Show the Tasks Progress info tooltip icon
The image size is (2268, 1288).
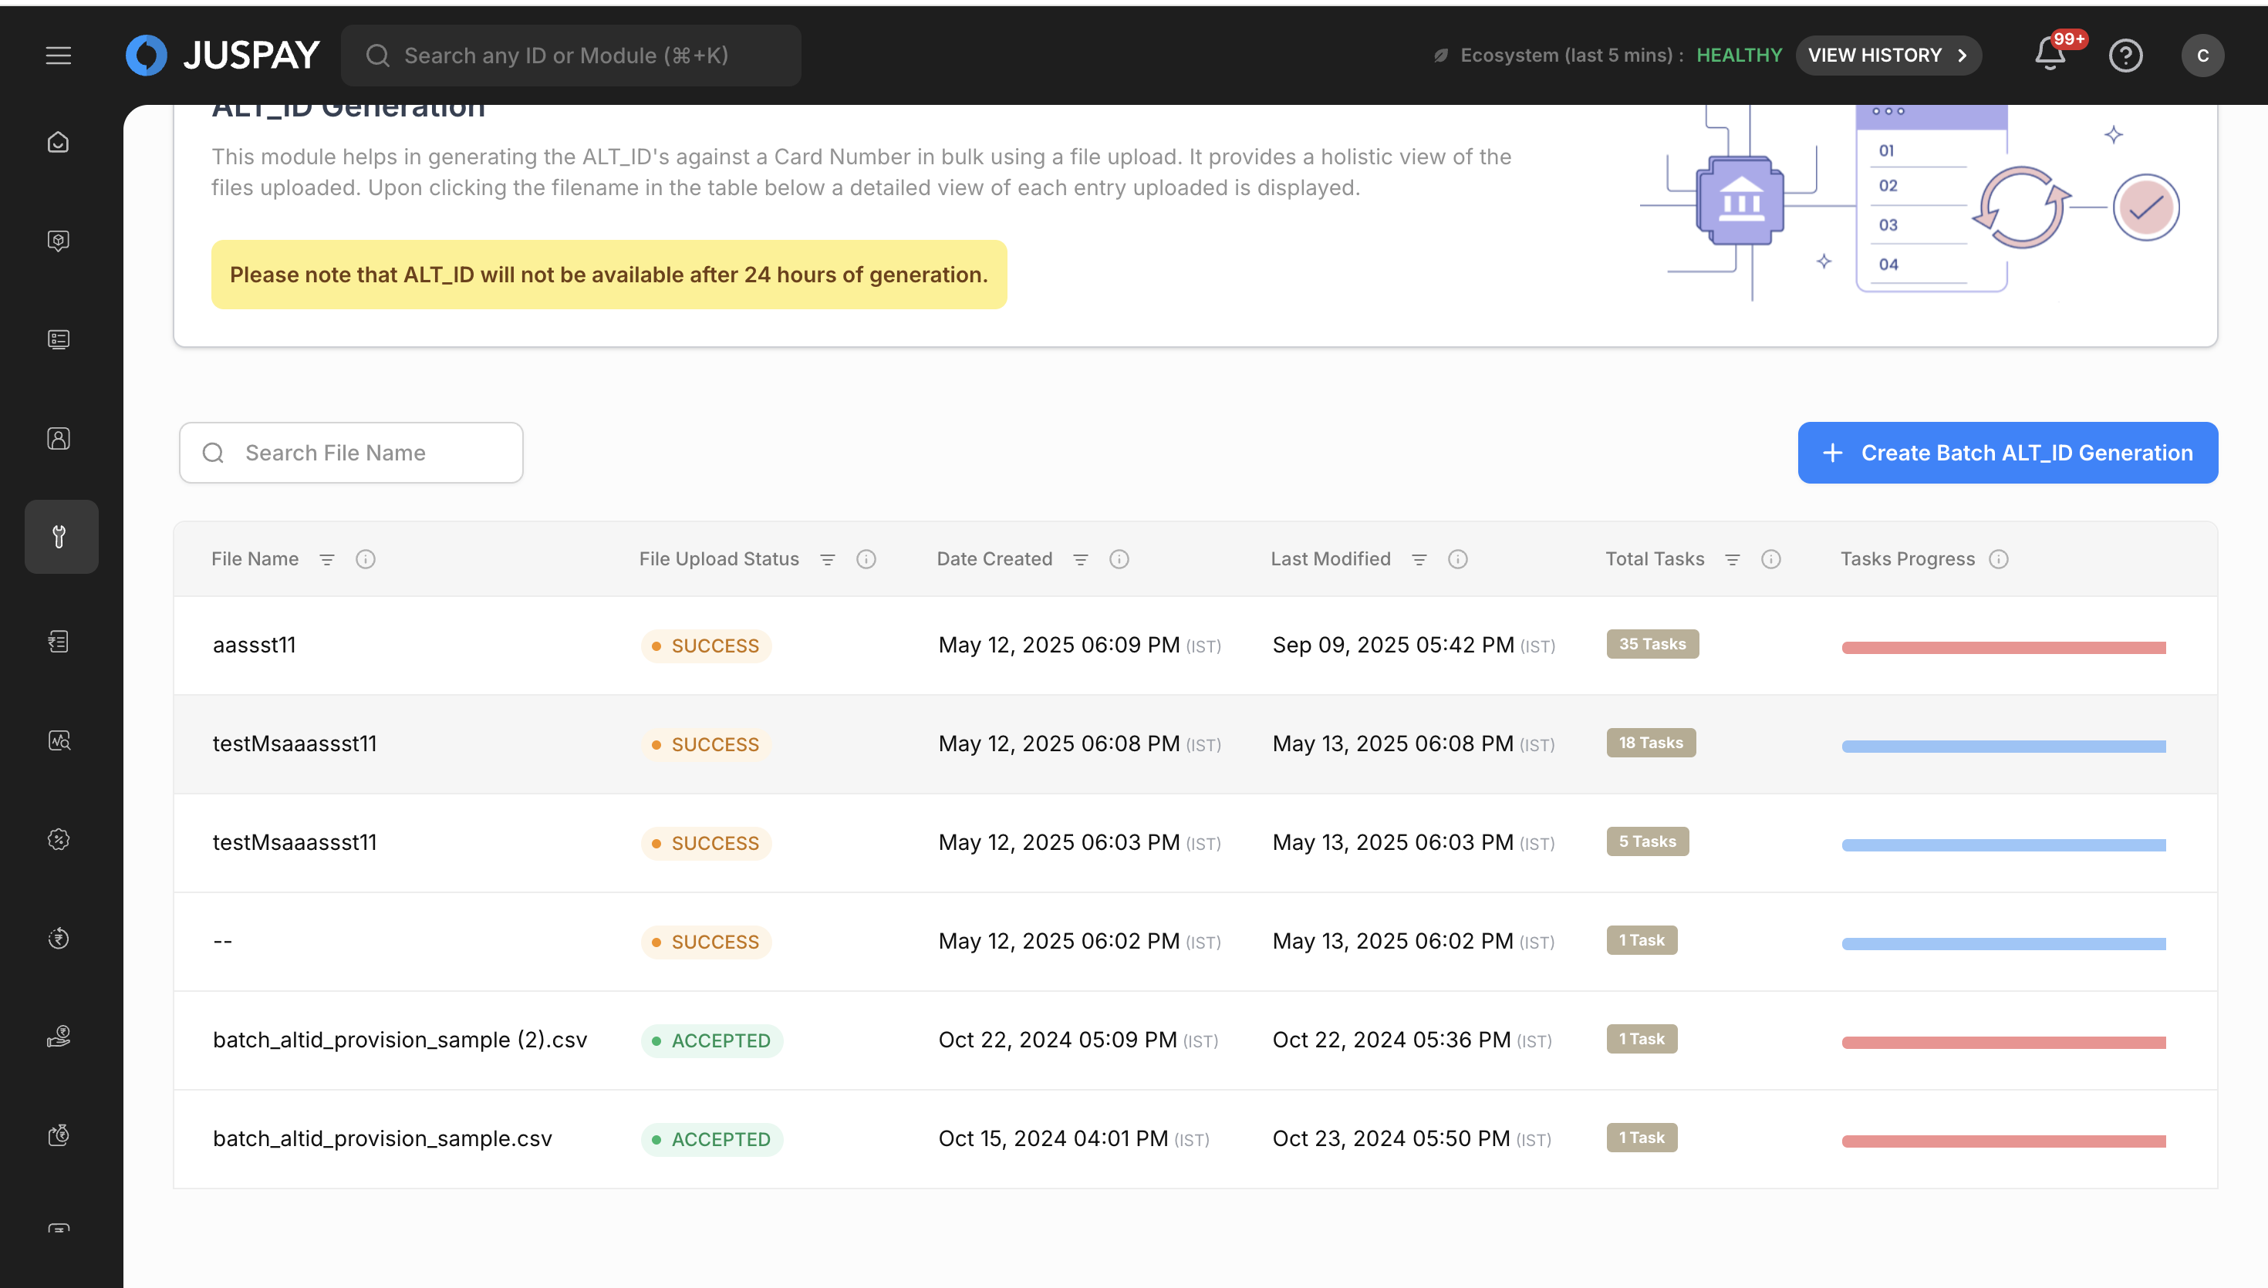[1999, 559]
